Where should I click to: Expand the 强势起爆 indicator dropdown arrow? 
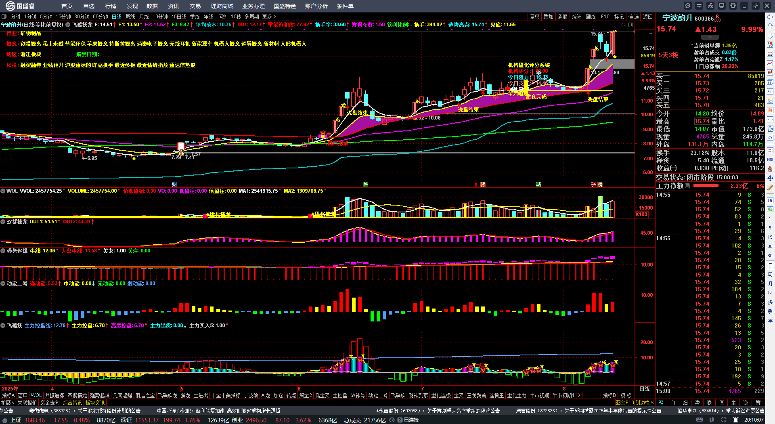3,251
